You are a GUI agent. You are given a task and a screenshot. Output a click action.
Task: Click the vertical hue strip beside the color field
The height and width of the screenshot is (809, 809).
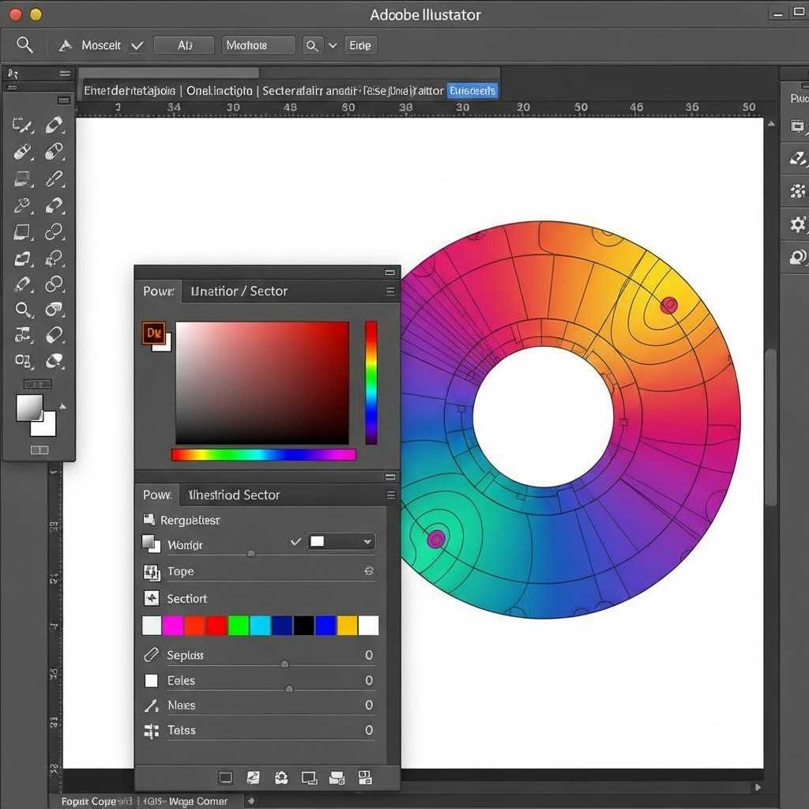tap(371, 383)
